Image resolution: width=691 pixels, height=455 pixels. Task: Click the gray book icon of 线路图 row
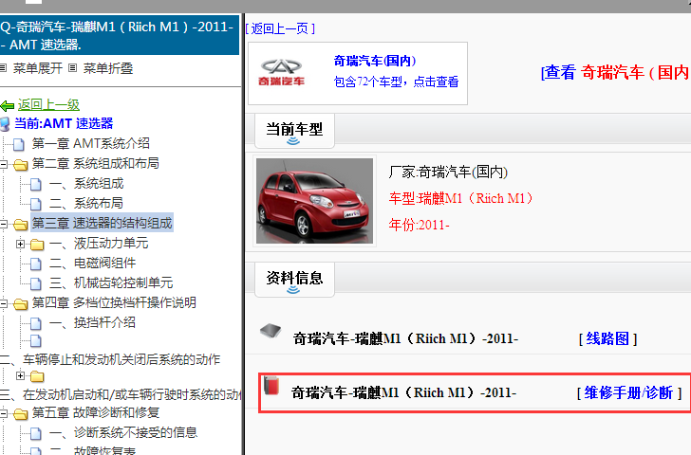pyautogui.click(x=271, y=331)
